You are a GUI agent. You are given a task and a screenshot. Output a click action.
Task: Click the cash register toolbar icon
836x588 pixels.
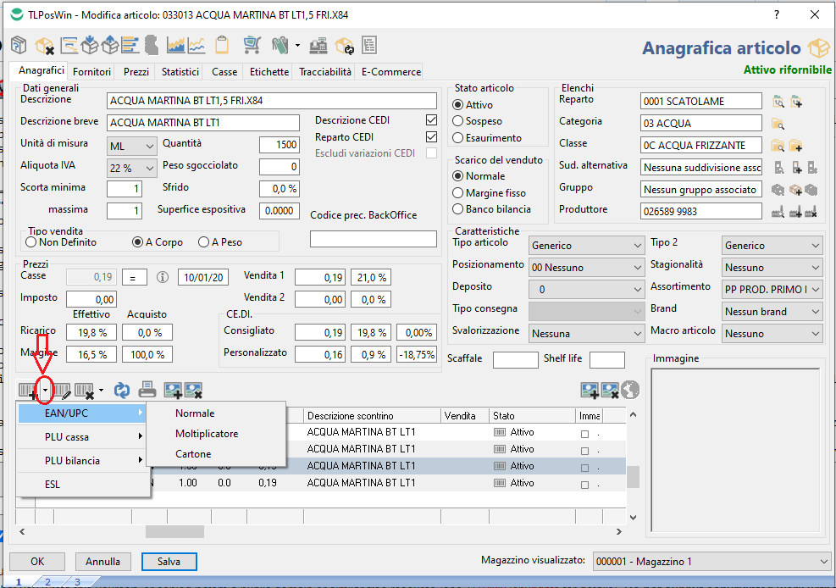pyautogui.click(x=318, y=45)
